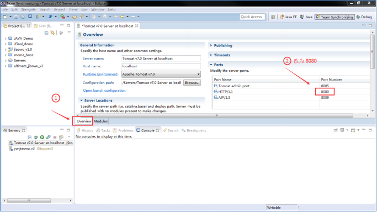Expand the moma_boss project
Screen dimensions: 377x212
coord(6,55)
